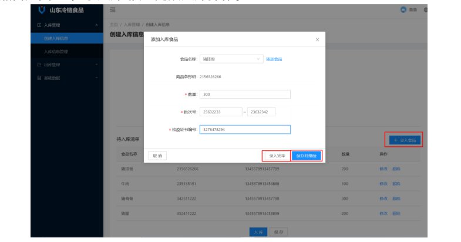Close the 添加入库食品 dialog with X

(x=317, y=39)
